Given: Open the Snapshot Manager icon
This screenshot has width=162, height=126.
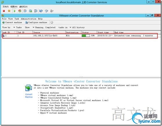Looking at the screenshot, I should click(x=36, y=11).
